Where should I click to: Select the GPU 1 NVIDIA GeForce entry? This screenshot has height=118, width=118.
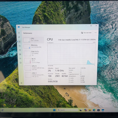35,75
